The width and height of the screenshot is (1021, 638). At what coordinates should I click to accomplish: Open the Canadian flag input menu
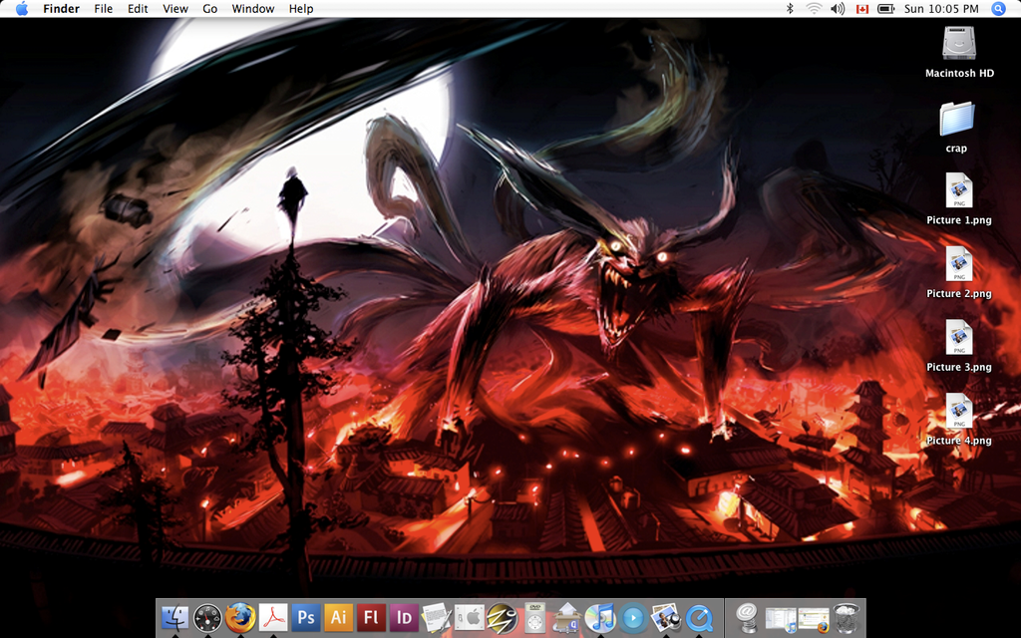coord(862,9)
